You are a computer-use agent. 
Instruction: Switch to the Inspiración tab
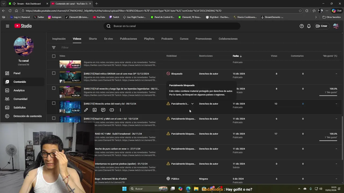click(59, 39)
